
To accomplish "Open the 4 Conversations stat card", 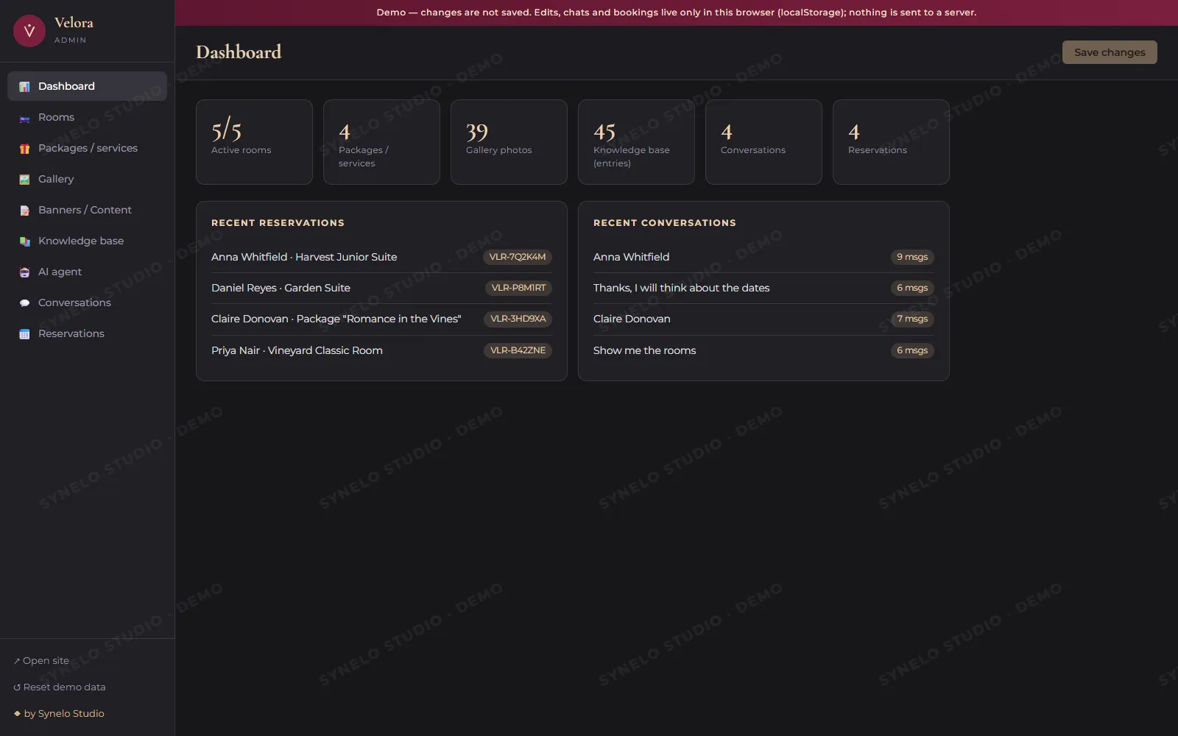I will (763, 142).
